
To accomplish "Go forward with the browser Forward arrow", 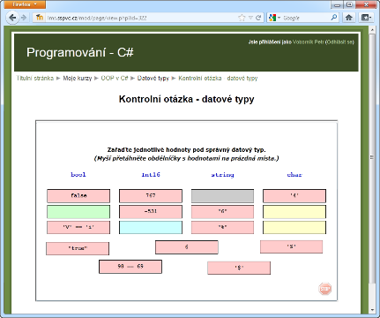I will pyautogui.click(x=24, y=18).
